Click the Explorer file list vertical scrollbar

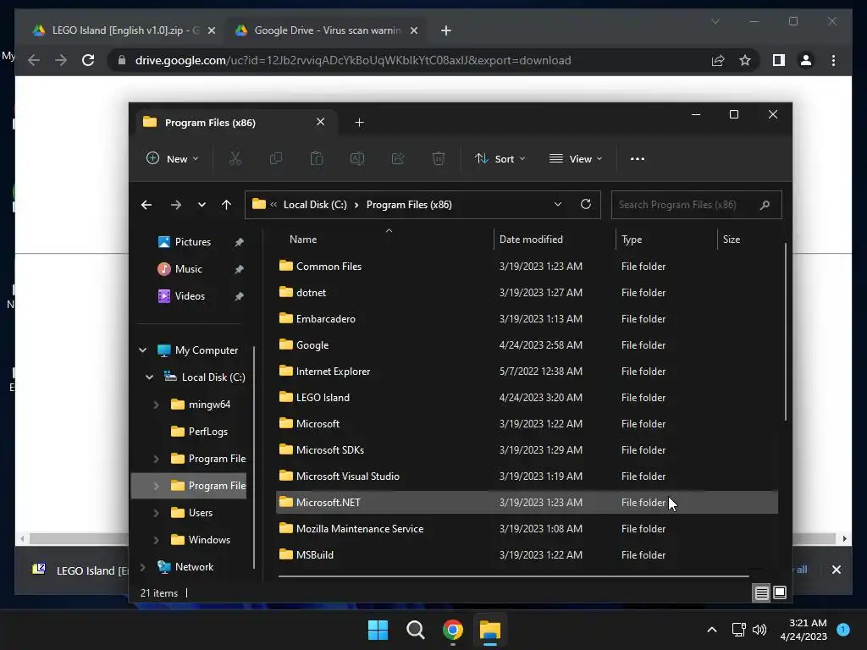pyautogui.click(x=785, y=332)
